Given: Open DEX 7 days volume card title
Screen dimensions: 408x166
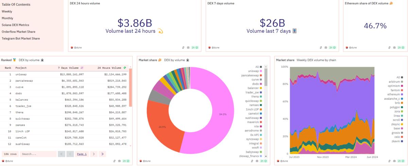Looking at the screenshot, I should pyautogui.click(x=221, y=3).
